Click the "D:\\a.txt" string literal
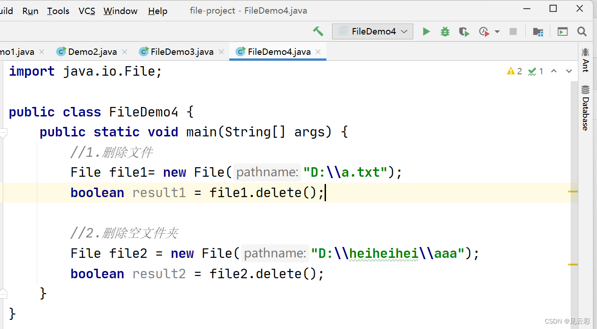597x329 pixels. coord(345,172)
